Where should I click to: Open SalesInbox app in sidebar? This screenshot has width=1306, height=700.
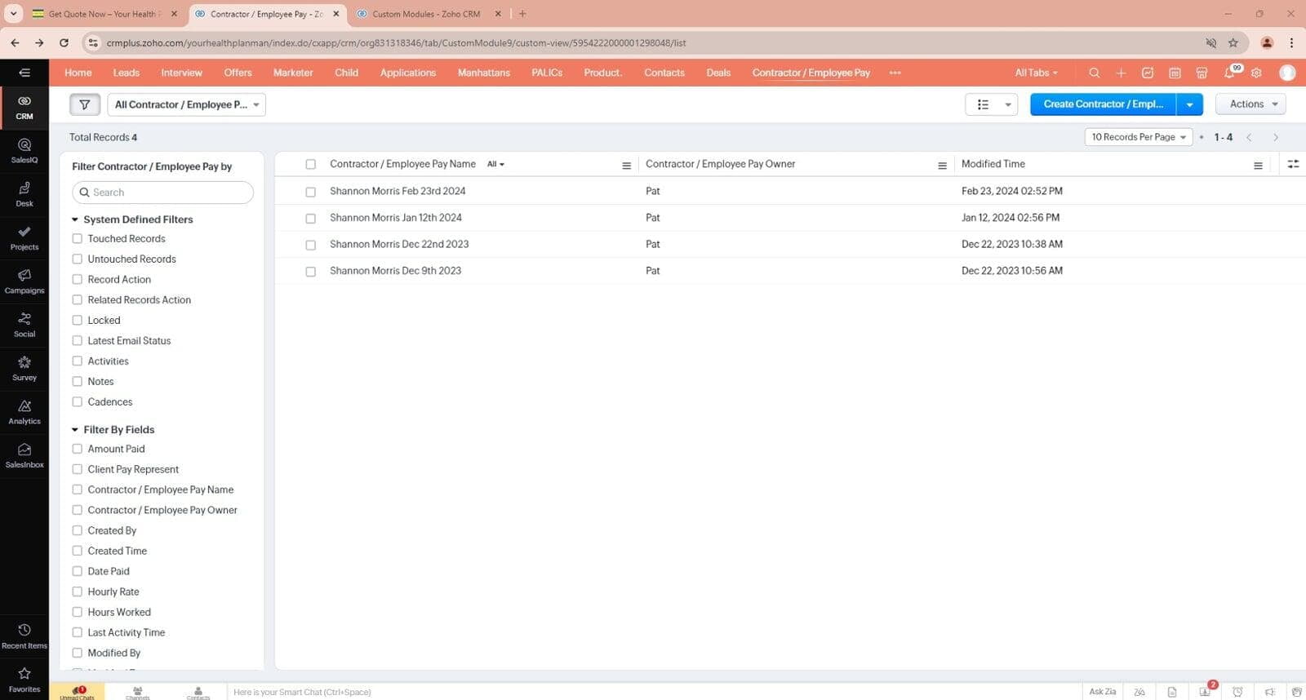tap(24, 456)
